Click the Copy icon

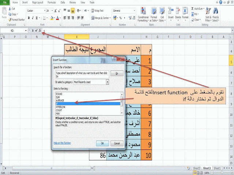click(10, 14)
